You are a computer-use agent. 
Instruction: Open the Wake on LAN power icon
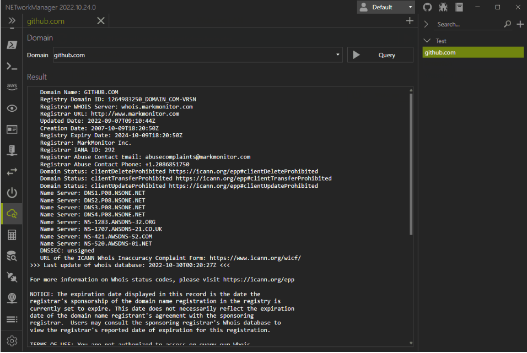(12, 192)
